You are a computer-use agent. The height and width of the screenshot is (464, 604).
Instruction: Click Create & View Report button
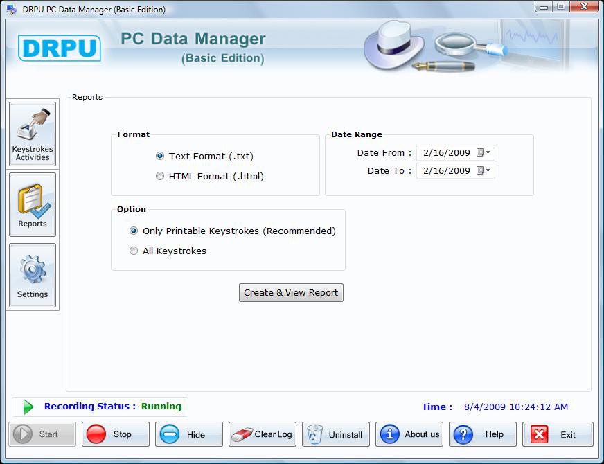pyautogui.click(x=291, y=293)
